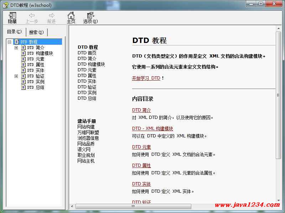
Task: Open 网站品质 under 建站手册
Action: click(86, 144)
